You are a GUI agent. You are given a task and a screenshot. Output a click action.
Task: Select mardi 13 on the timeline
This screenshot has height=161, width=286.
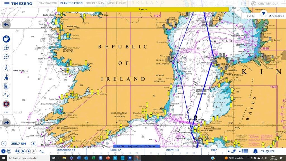(x=172, y=150)
